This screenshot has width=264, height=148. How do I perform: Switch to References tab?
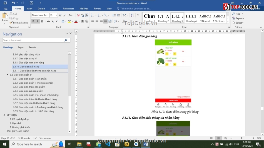[68, 9]
